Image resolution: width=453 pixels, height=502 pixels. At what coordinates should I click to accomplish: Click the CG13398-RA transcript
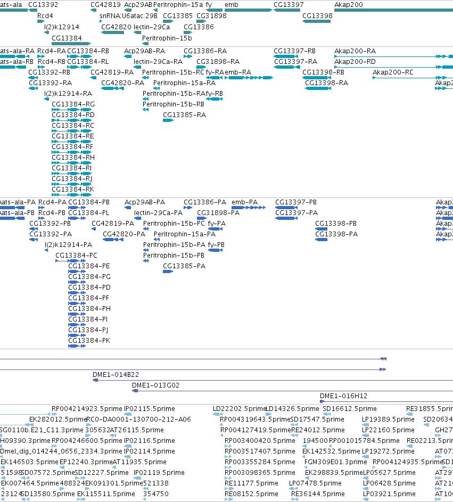(x=318, y=88)
